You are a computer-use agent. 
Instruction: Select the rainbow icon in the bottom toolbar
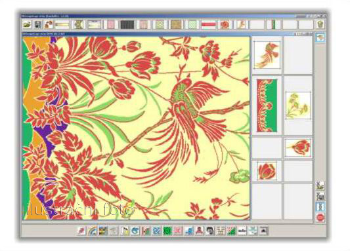coord(92,231)
